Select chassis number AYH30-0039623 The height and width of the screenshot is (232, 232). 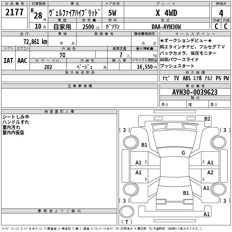coord(195,92)
